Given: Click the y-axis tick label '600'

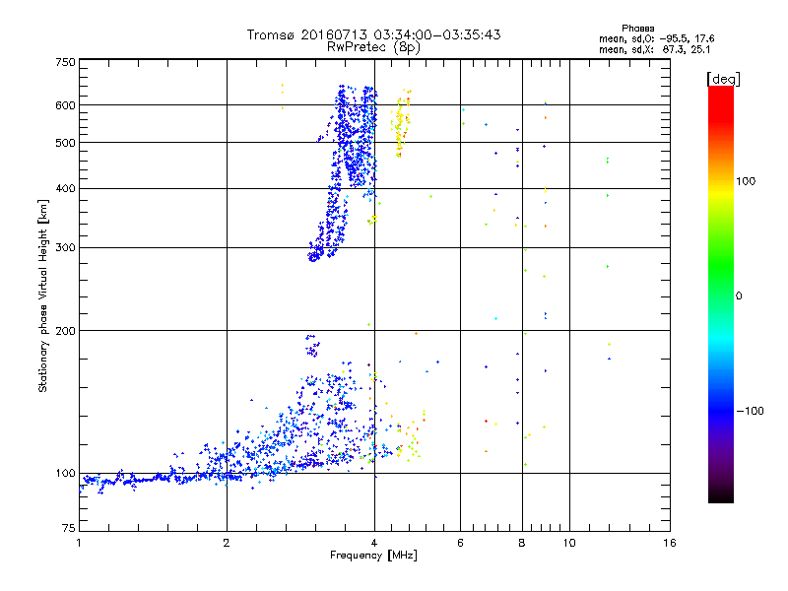Looking at the screenshot, I should coord(65,105).
